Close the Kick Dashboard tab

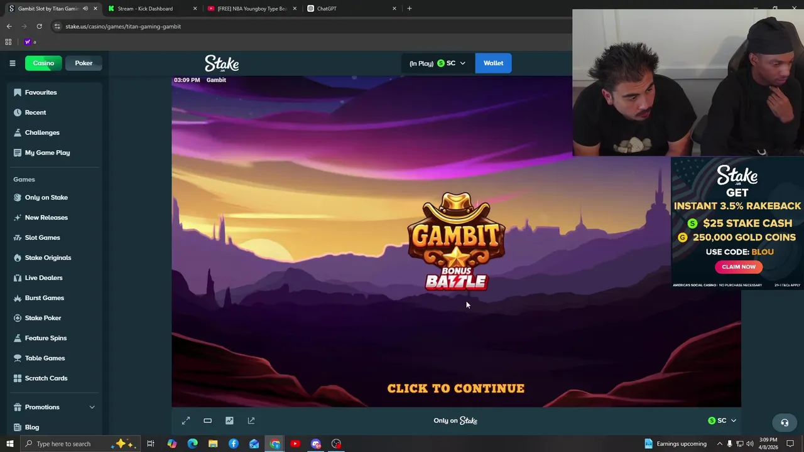point(195,9)
